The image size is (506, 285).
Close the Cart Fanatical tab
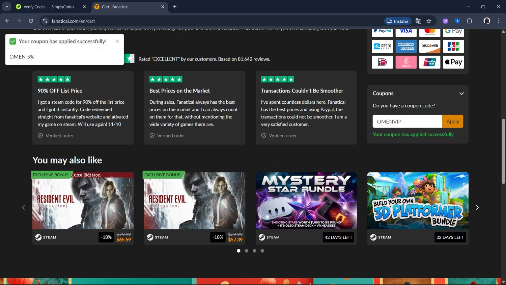163,7
